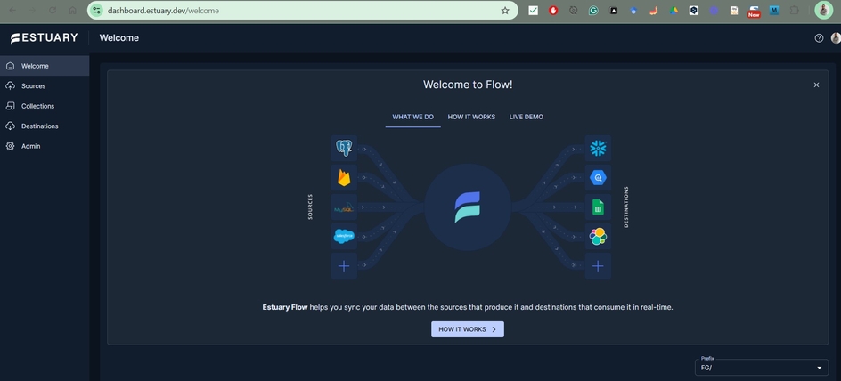Go to Collections in the sidebar
The width and height of the screenshot is (841, 381).
tap(37, 106)
